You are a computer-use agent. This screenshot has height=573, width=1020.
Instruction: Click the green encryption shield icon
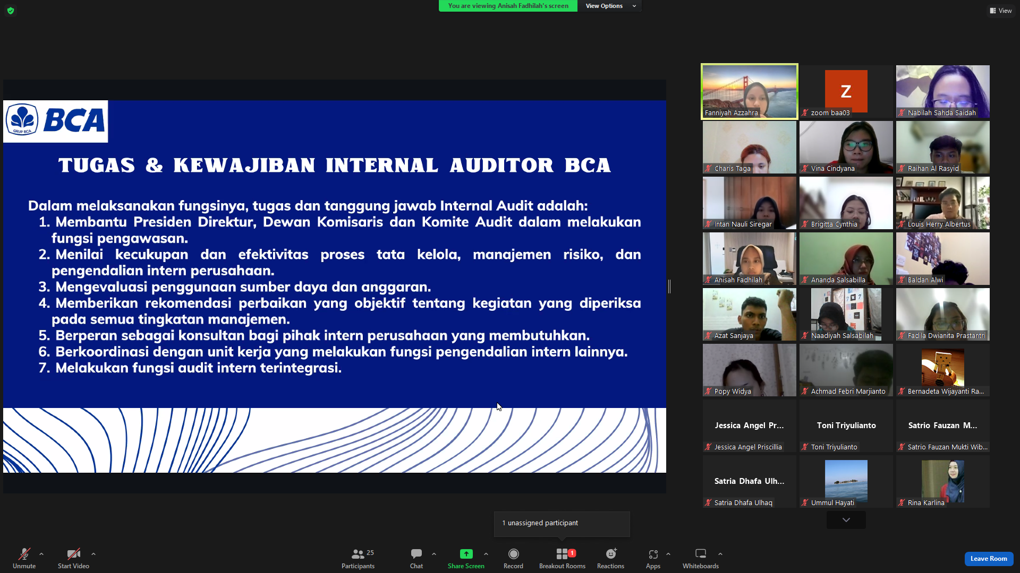tap(11, 11)
